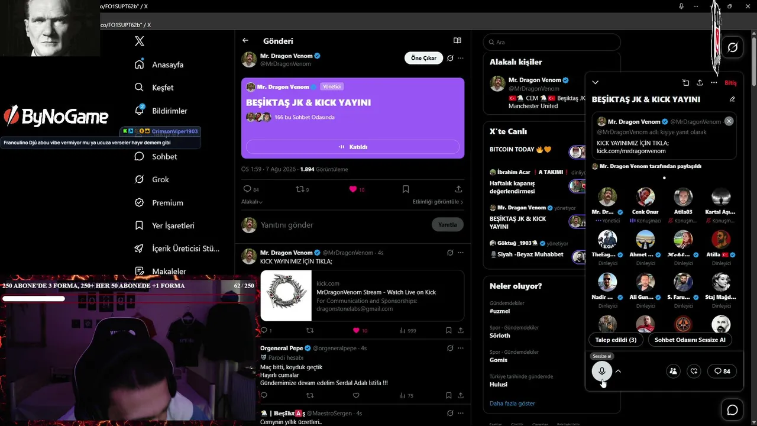The width and height of the screenshot is (757, 426).
Task: Open Cenk Onur speaker avatar
Action: pos(645,196)
